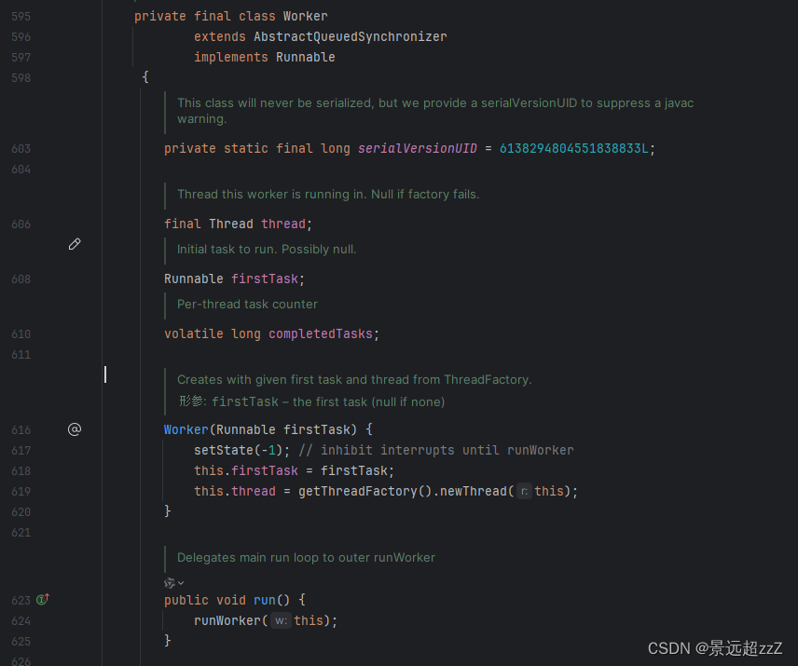This screenshot has height=666, width=798.
Task: Click the "r:" parameter hint inside newThread call
Action: [x=524, y=491]
